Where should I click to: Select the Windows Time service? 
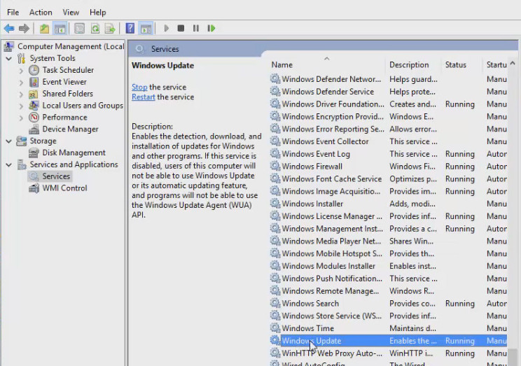coord(388,328)
